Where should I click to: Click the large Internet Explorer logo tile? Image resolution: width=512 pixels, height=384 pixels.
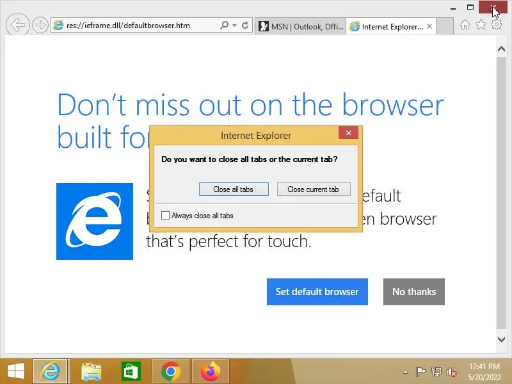(95, 221)
